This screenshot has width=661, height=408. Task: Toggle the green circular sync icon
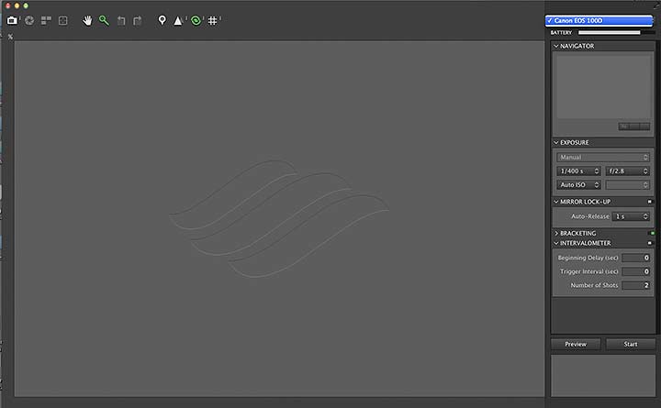tap(196, 20)
